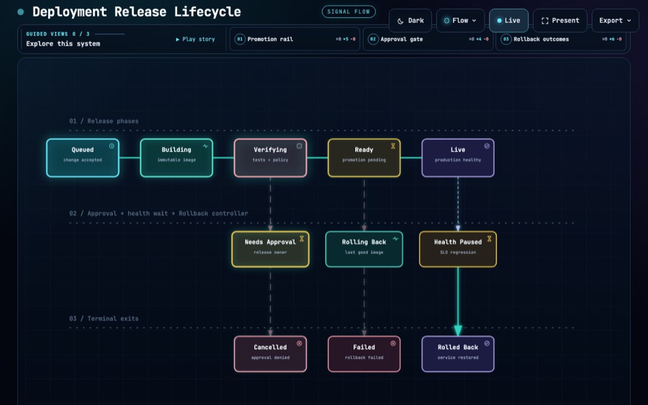
Task: Toggle the Dark theme button
Action: click(410, 21)
